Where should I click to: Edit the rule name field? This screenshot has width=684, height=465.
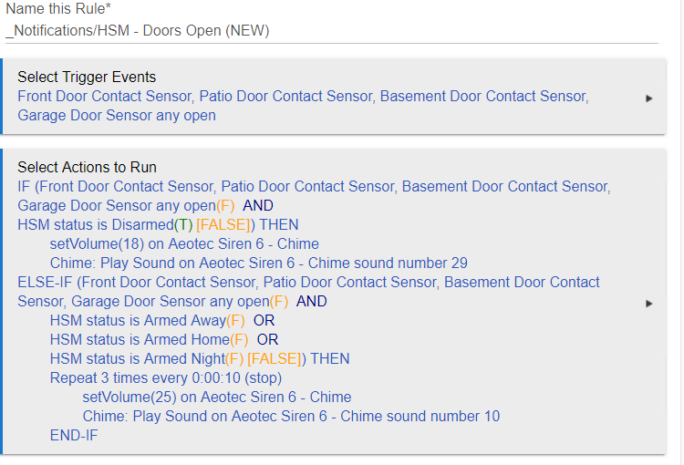[332, 31]
